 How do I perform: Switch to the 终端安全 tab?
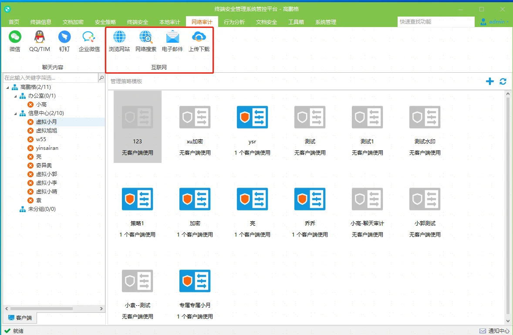[x=138, y=22]
